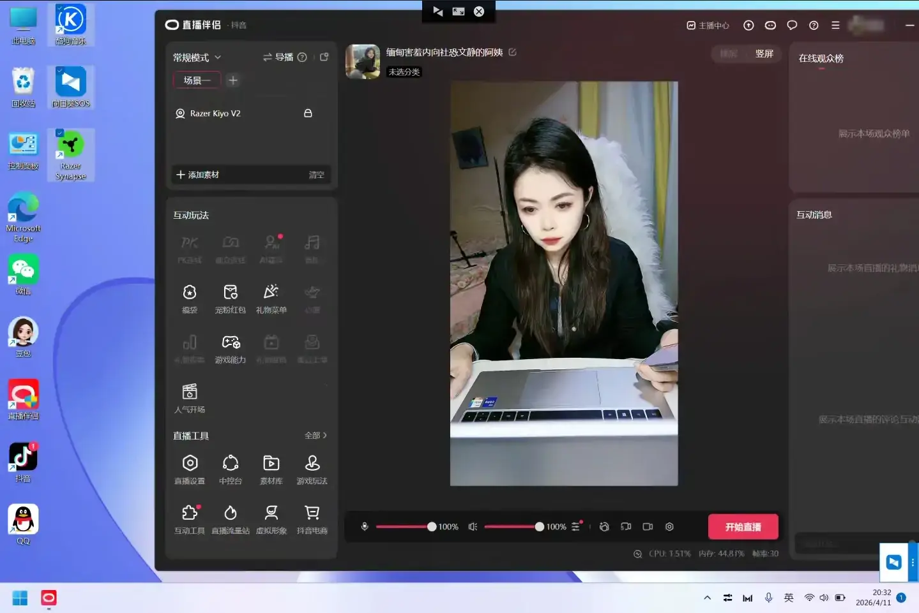Open 抖音电商 shopping cart tool
The width and height of the screenshot is (919, 613).
point(312,519)
